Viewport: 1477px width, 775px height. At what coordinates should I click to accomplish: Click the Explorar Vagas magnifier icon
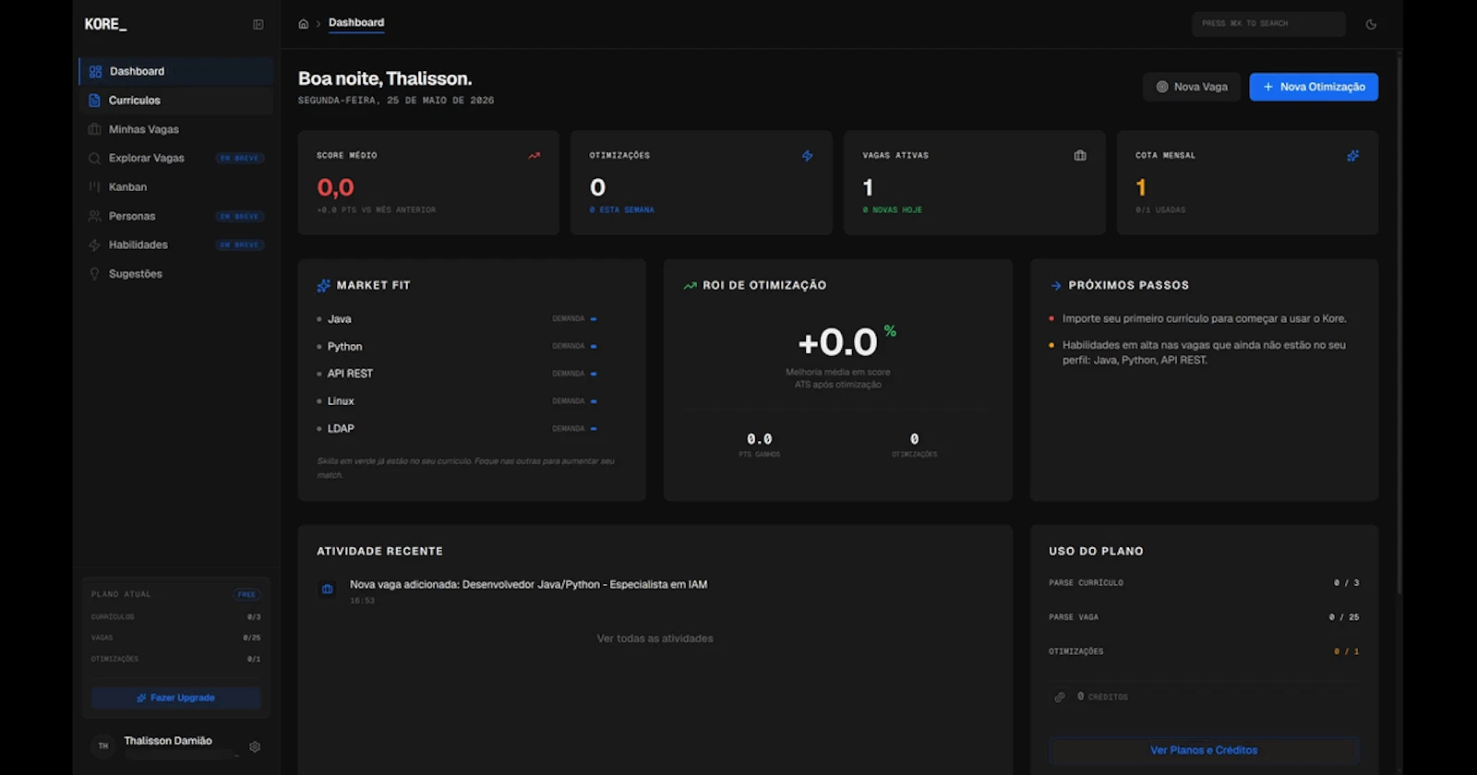coord(94,159)
